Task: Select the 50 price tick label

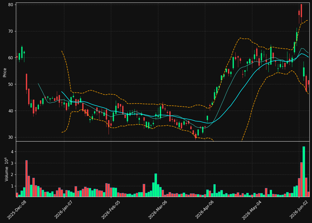Action: click(11, 84)
